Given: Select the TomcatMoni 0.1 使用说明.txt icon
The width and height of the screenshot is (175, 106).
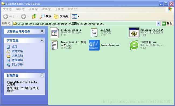Looking at the screenshot, I should [x=54, y=45].
